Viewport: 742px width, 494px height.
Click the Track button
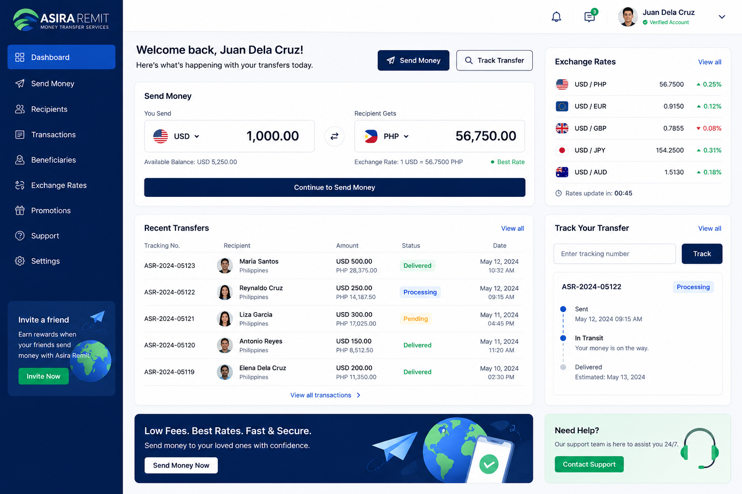point(702,254)
